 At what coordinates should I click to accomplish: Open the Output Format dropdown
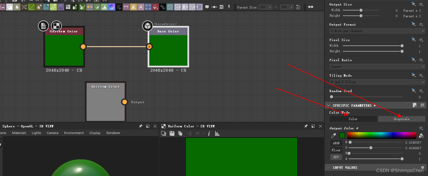[377, 31]
